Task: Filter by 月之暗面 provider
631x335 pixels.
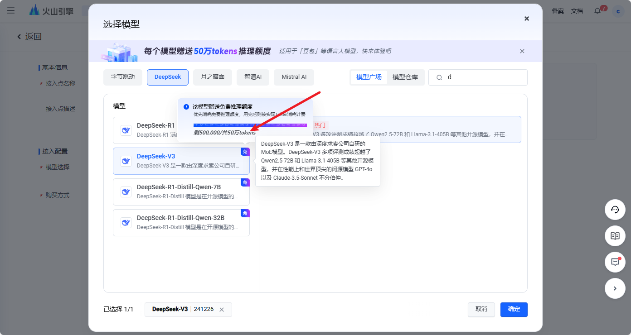Action: point(213,77)
